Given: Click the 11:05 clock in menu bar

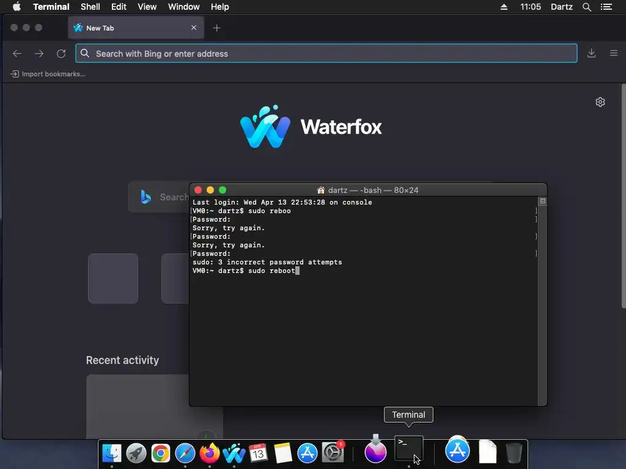Looking at the screenshot, I should click(x=531, y=7).
